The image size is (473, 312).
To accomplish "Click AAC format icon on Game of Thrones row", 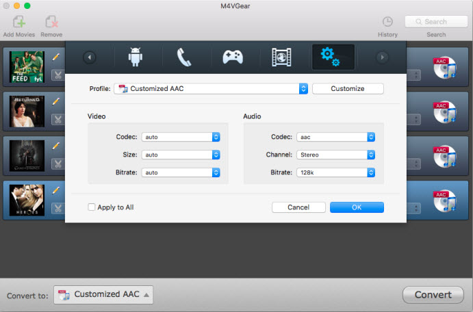I will [445, 156].
